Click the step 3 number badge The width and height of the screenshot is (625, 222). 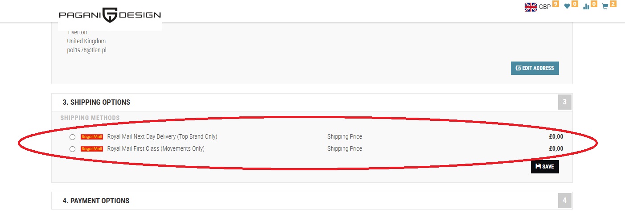tap(564, 102)
